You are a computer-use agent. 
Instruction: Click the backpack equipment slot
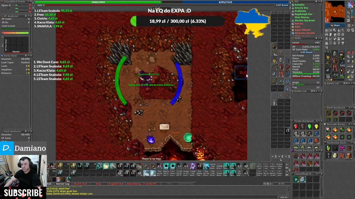click(x=342, y=56)
